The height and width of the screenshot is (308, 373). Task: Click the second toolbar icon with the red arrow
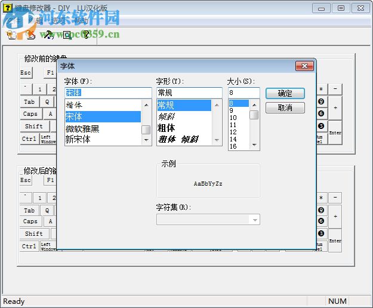30,35
